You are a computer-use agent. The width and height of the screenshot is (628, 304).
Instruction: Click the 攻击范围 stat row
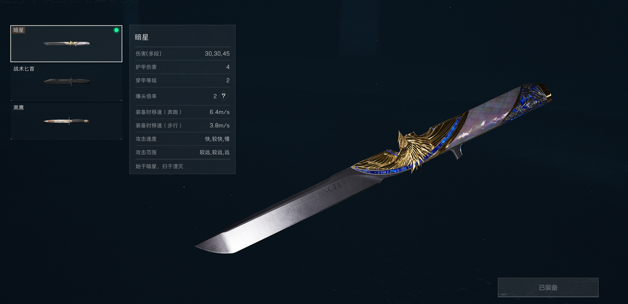click(x=183, y=152)
